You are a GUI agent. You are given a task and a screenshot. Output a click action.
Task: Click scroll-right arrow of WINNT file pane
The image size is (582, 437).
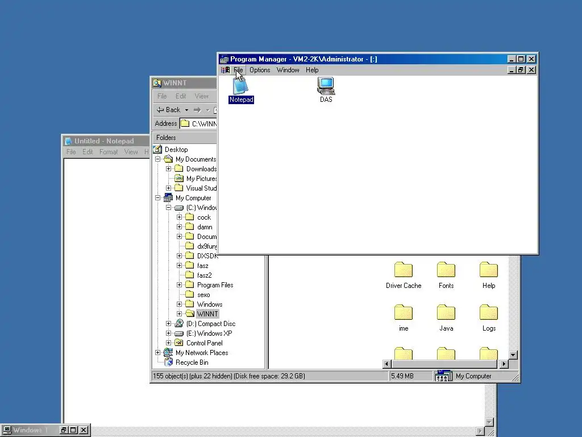click(x=504, y=364)
